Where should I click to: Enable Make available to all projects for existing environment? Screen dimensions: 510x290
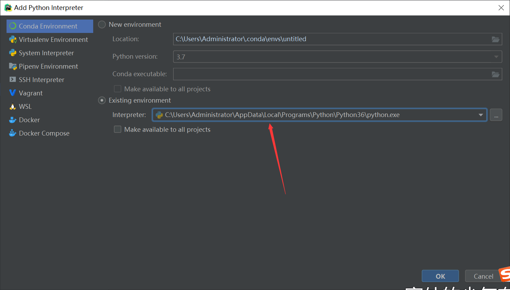[x=118, y=129]
